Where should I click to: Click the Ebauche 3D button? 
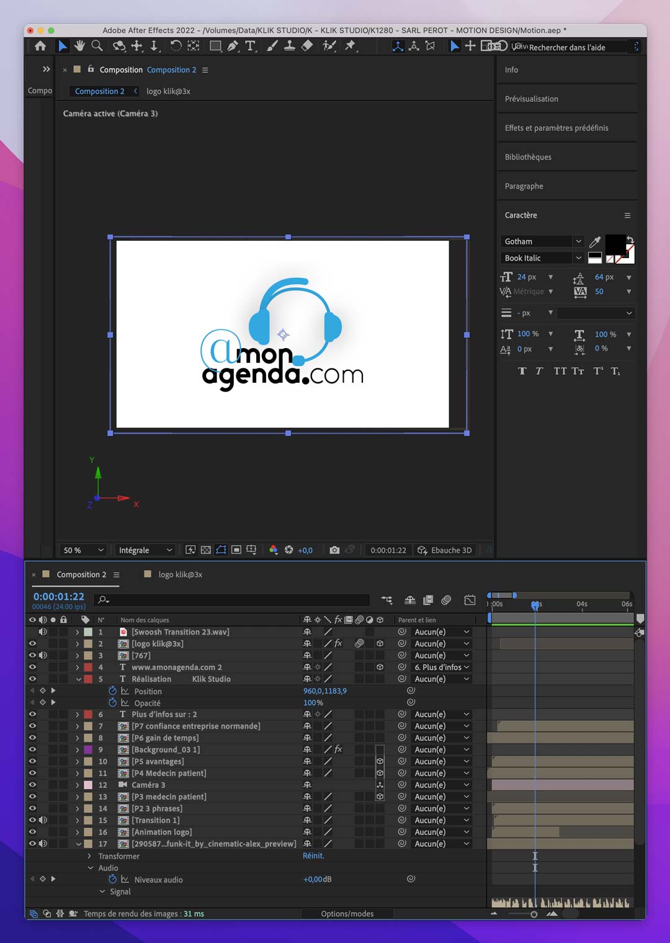pyautogui.click(x=445, y=550)
